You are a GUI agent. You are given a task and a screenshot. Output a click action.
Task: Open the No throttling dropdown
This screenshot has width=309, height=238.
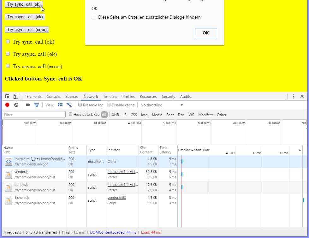(x=162, y=105)
